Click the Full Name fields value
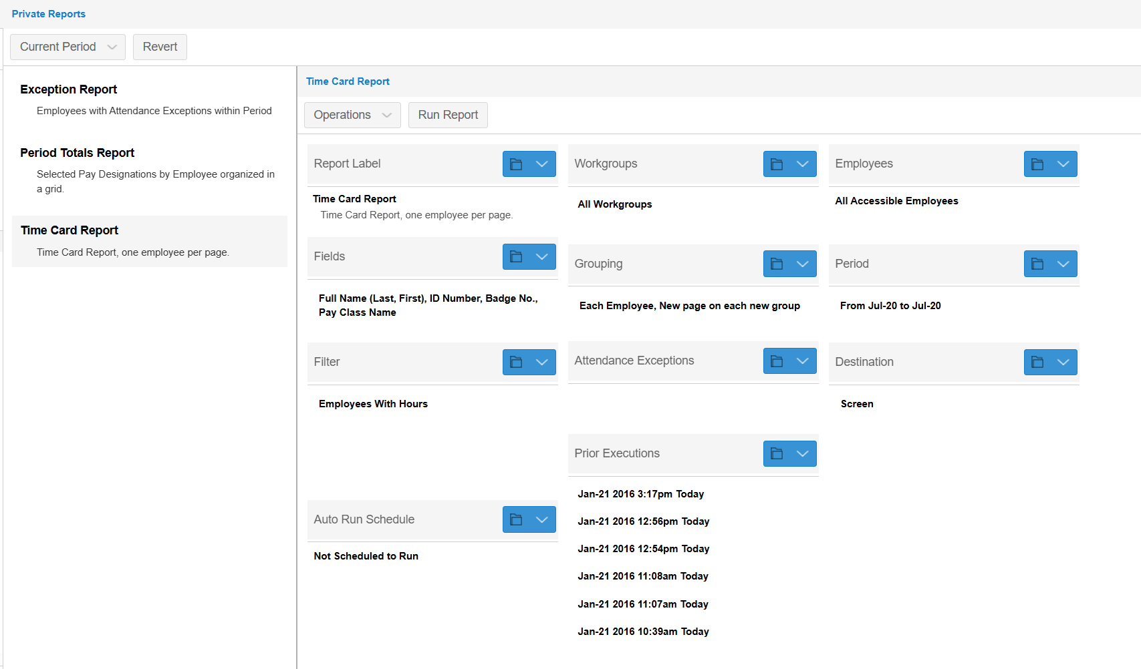 [428, 306]
